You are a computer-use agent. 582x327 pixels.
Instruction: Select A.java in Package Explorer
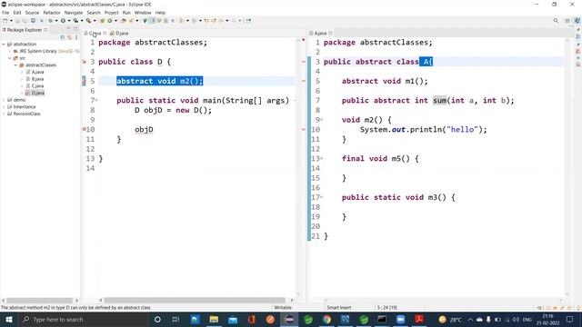(x=37, y=72)
